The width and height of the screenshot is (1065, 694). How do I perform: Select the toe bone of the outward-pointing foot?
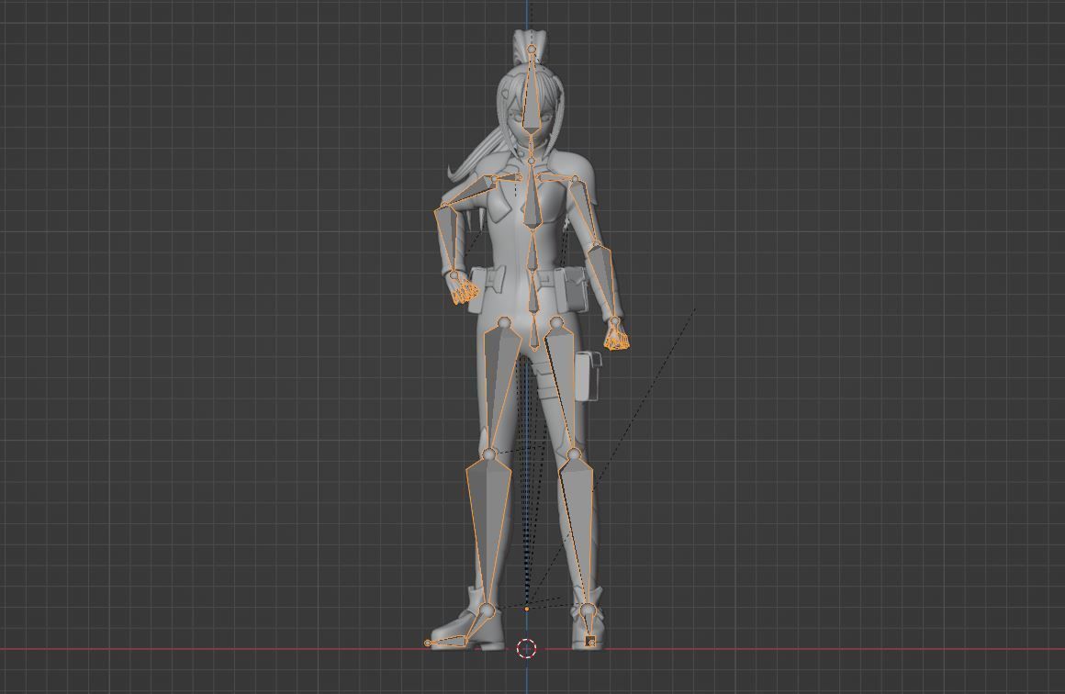[447, 641]
